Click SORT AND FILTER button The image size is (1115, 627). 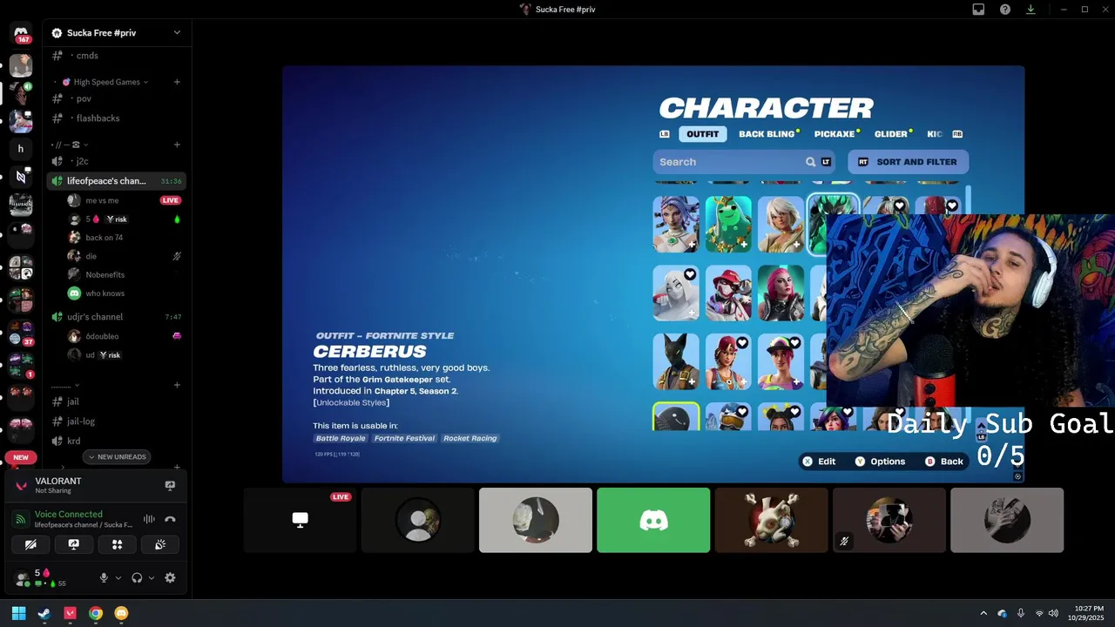pyautogui.click(x=908, y=162)
